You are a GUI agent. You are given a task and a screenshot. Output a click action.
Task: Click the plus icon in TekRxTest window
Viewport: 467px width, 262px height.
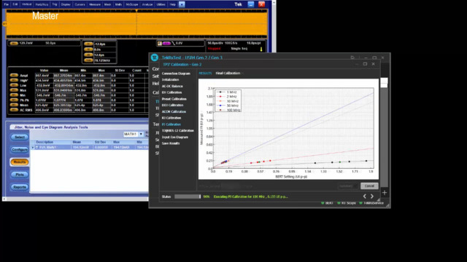tap(385, 193)
